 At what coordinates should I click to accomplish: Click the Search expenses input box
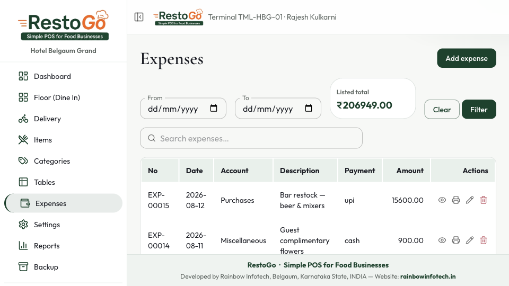click(251, 138)
